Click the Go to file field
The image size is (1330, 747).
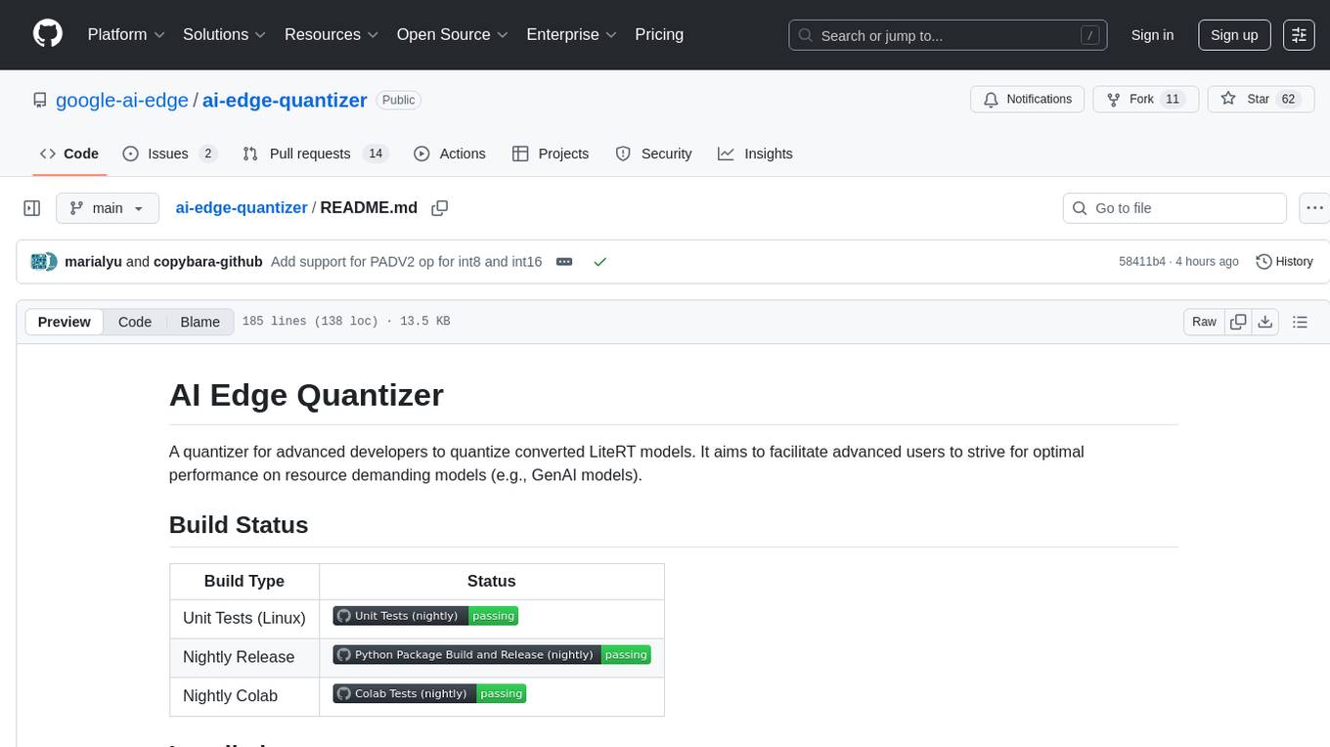[x=1175, y=208]
